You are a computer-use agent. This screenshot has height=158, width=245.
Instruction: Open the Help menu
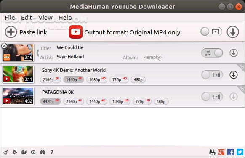pyautogui.click(x=65, y=18)
